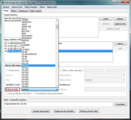The image size is (131, 120).
Task: Select ARABIC in the charset list
Action: tap(38, 20)
